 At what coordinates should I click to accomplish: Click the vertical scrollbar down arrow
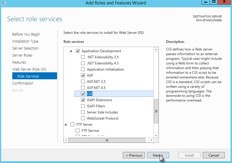tap(156, 135)
